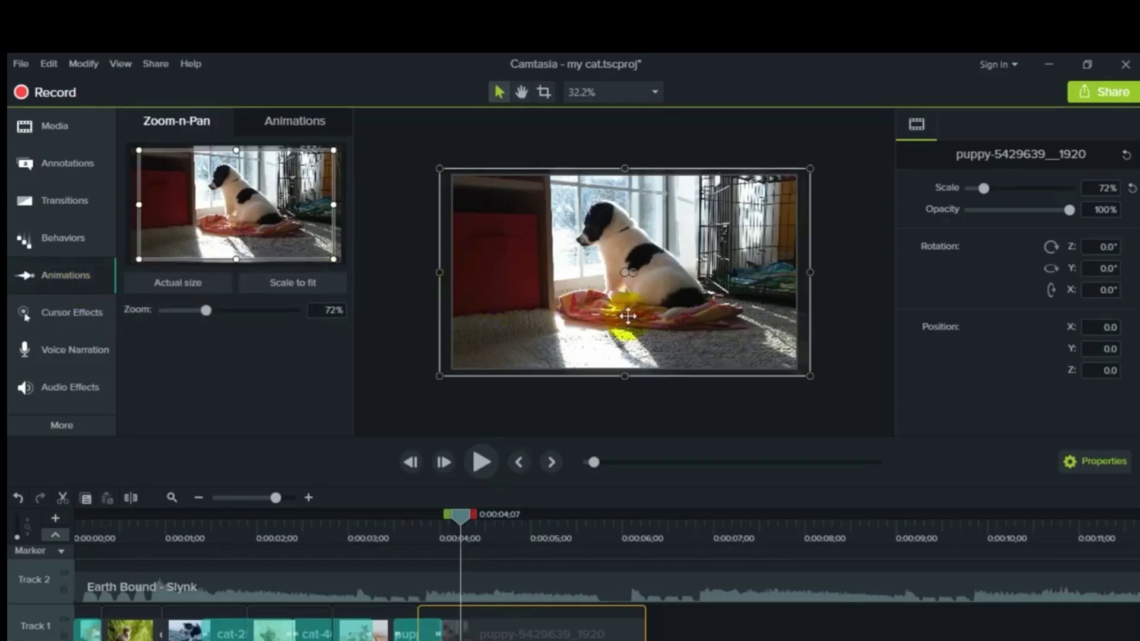This screenshot has width=1140, height=641.
Task: Select the Pan tool
Action: click(x=521, y=91)
